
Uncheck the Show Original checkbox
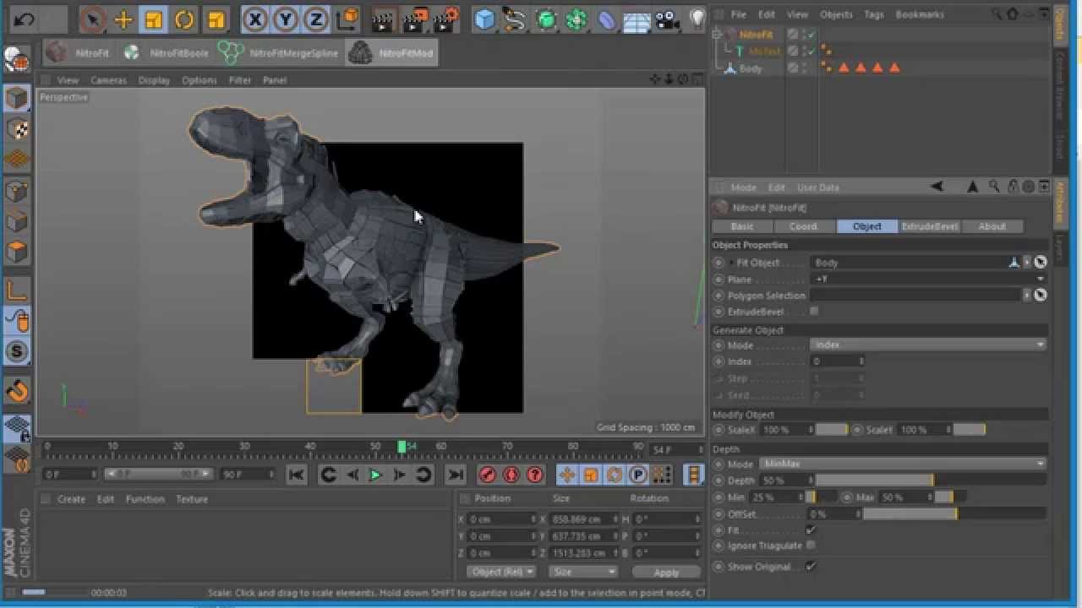811,567
